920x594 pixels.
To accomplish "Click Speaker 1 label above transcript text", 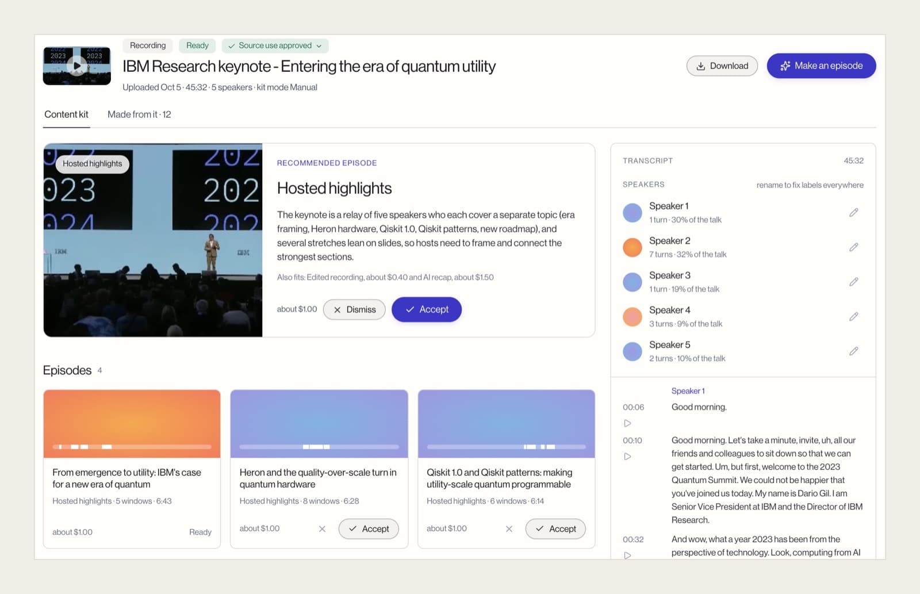I will 688,391.
